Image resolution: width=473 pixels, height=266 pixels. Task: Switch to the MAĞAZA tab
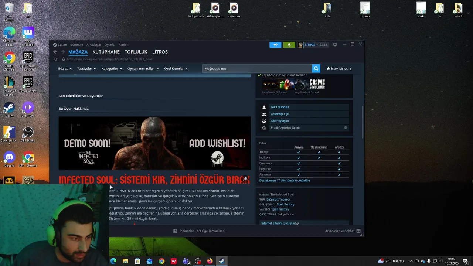[x=78, y=52]
